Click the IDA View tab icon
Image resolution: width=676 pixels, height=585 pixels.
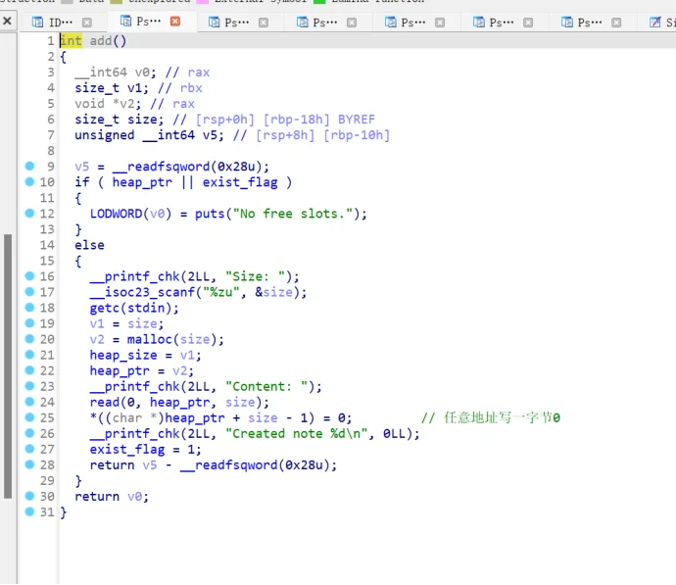(x=37, y=22)
